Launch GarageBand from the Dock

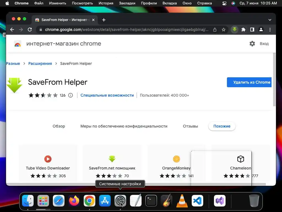click(167, 201)
